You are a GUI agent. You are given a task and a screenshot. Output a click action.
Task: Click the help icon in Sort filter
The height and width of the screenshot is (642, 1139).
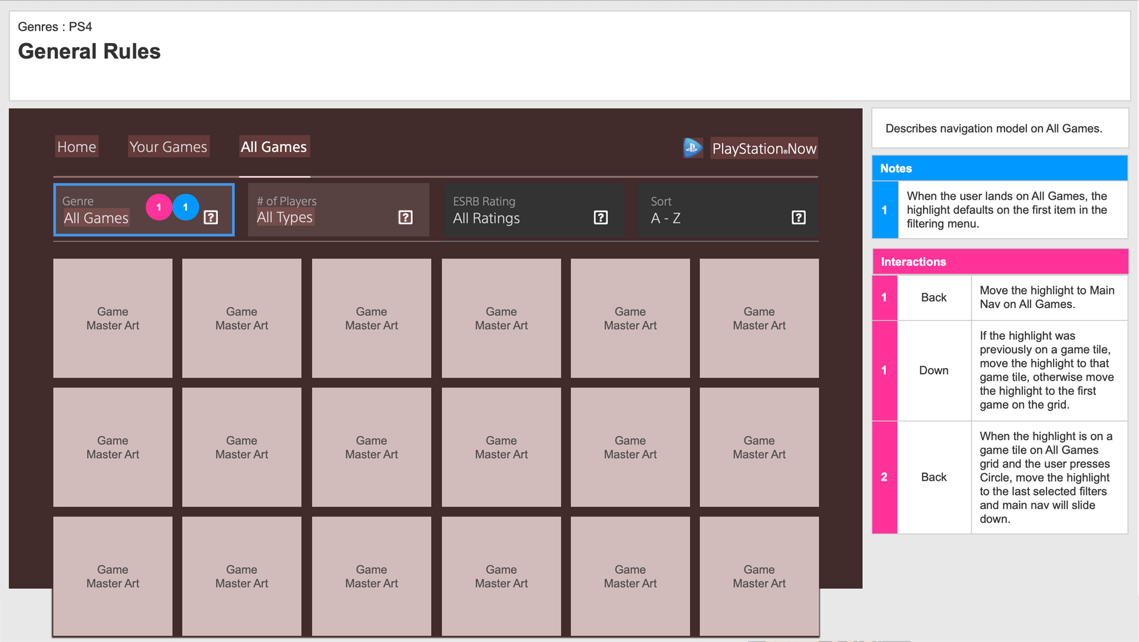tap(798, 217)
